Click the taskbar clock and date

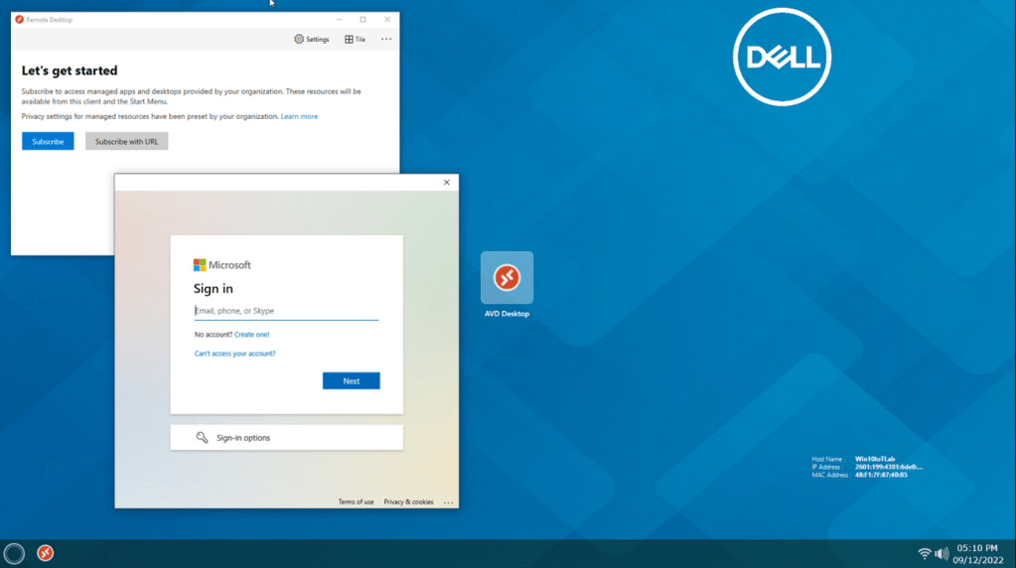[x=977, y=553]
